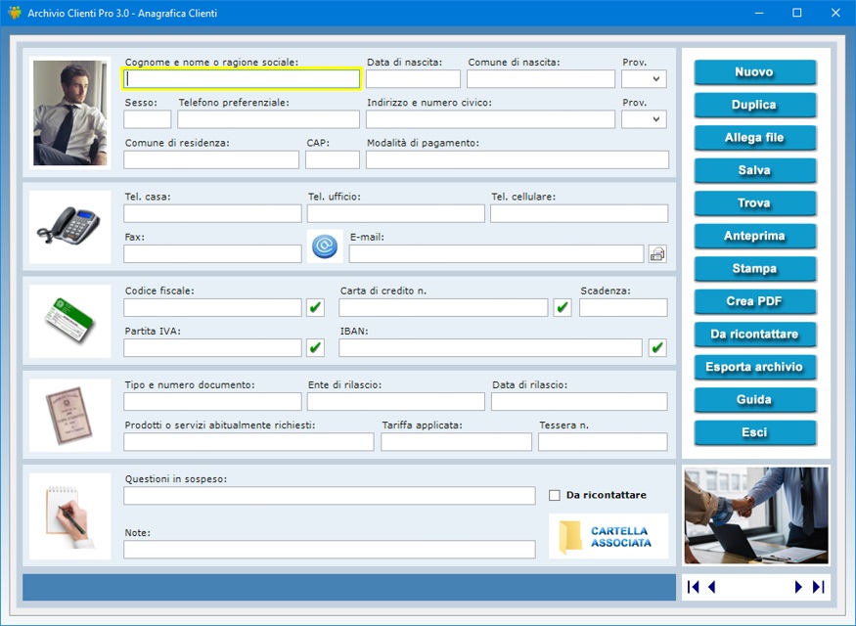This screenshot has height=626, width=856.
Task: Click the print email icon beside E-mail field
Action: click(x=657, y=253)
